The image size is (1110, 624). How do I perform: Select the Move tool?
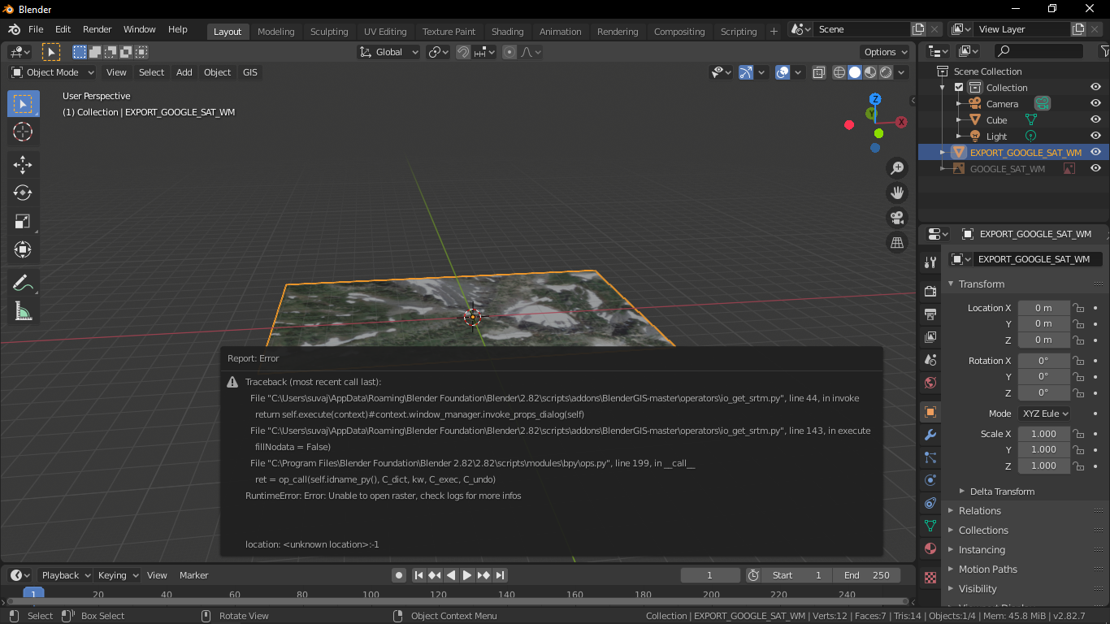click(x=23, y=164)
